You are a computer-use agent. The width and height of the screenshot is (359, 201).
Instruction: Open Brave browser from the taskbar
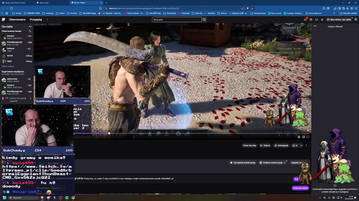click(x=42, y=198)
